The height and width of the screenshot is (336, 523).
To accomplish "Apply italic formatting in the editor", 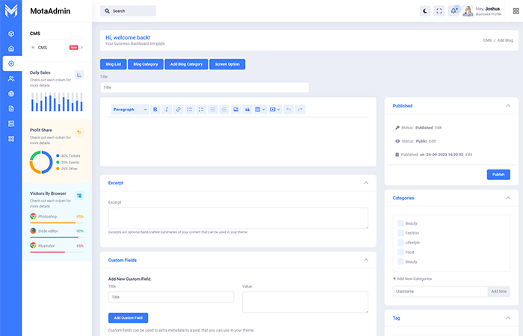I will pos(167,110).
